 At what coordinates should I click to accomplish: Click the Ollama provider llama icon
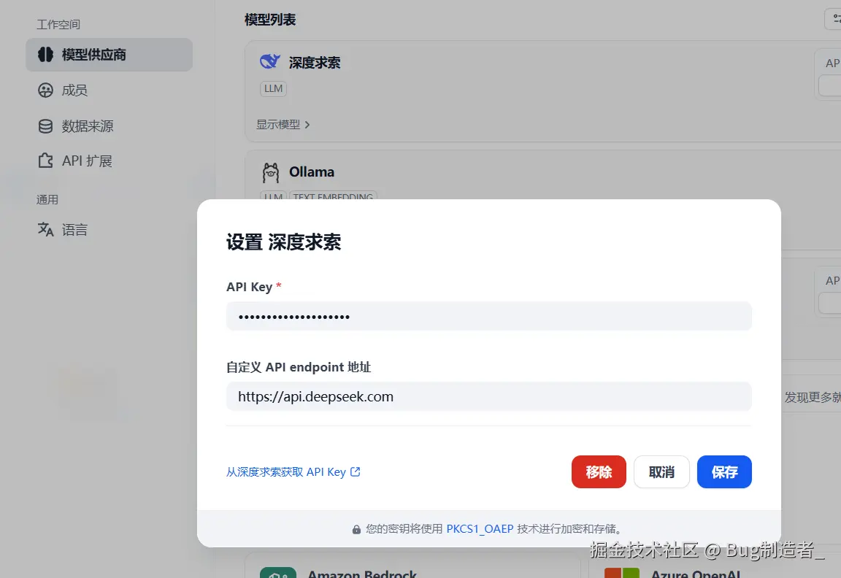269,172
